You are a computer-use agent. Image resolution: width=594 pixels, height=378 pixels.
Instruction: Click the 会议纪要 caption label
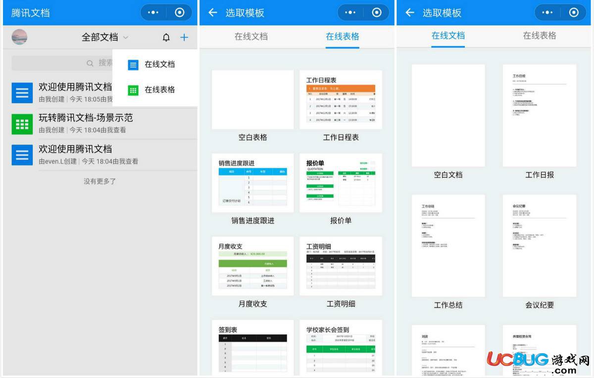(540, 305)
